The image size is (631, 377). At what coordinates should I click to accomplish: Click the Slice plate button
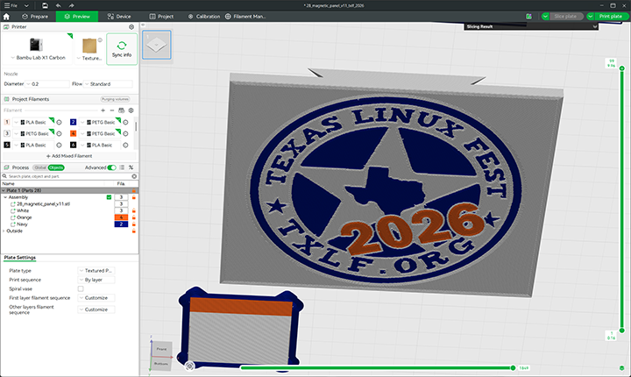(x=565, y=17)
